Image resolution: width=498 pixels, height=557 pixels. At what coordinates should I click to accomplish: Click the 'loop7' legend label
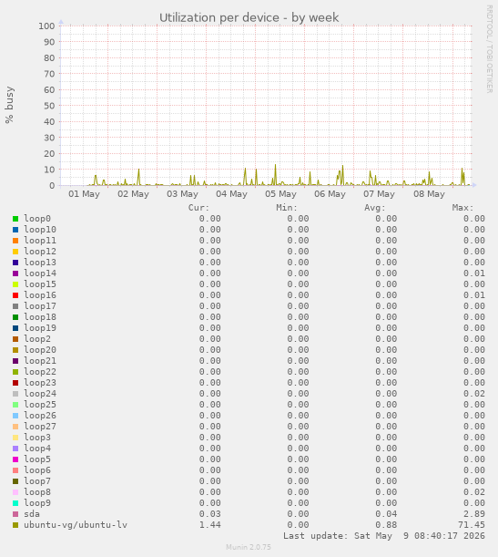[37, 481]
